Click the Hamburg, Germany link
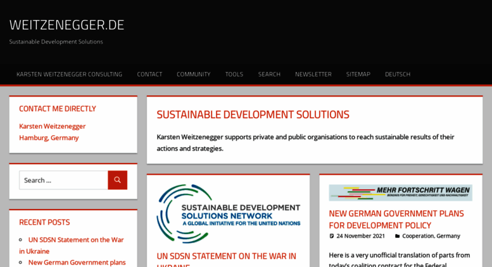 (49, 138)
